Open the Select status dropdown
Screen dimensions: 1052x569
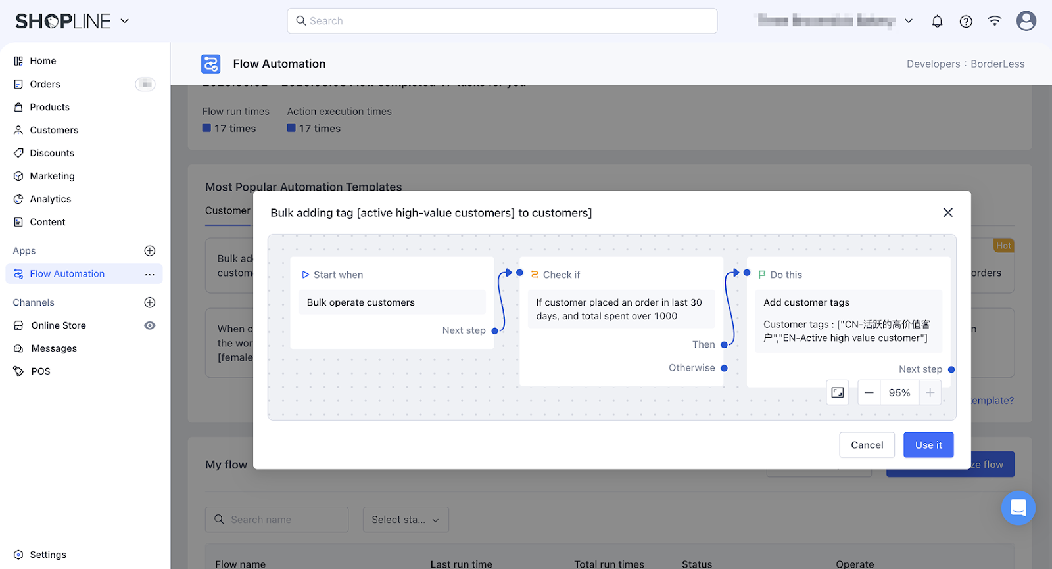405,520
